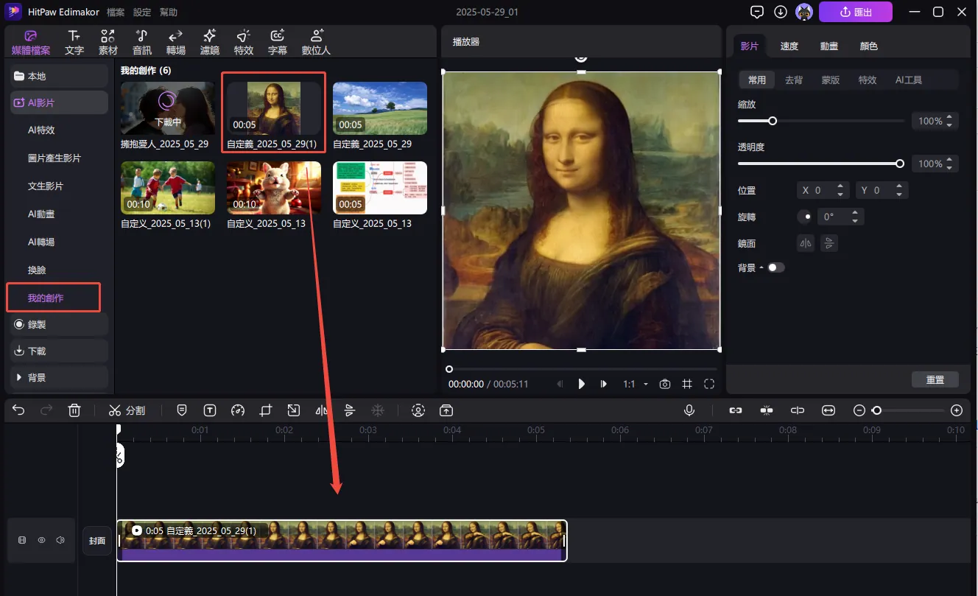Click the undo arrow in timeline toolbar
The height and width of the screenshot is (596, 978).
click(x=19, y=410)
